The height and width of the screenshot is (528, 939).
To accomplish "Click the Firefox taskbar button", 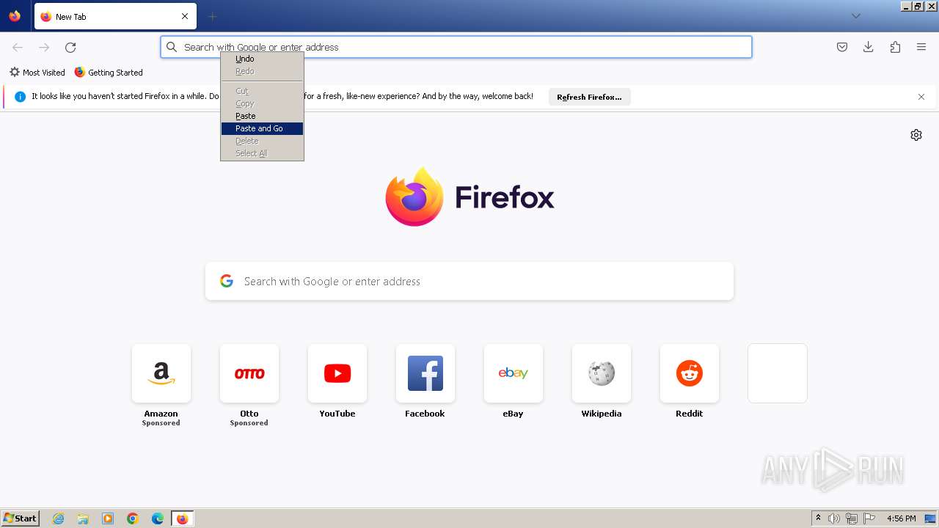I will click(183, 518).
